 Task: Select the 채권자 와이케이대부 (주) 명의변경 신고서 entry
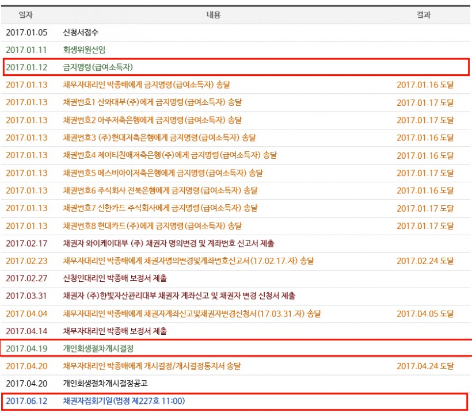(168, 243)
